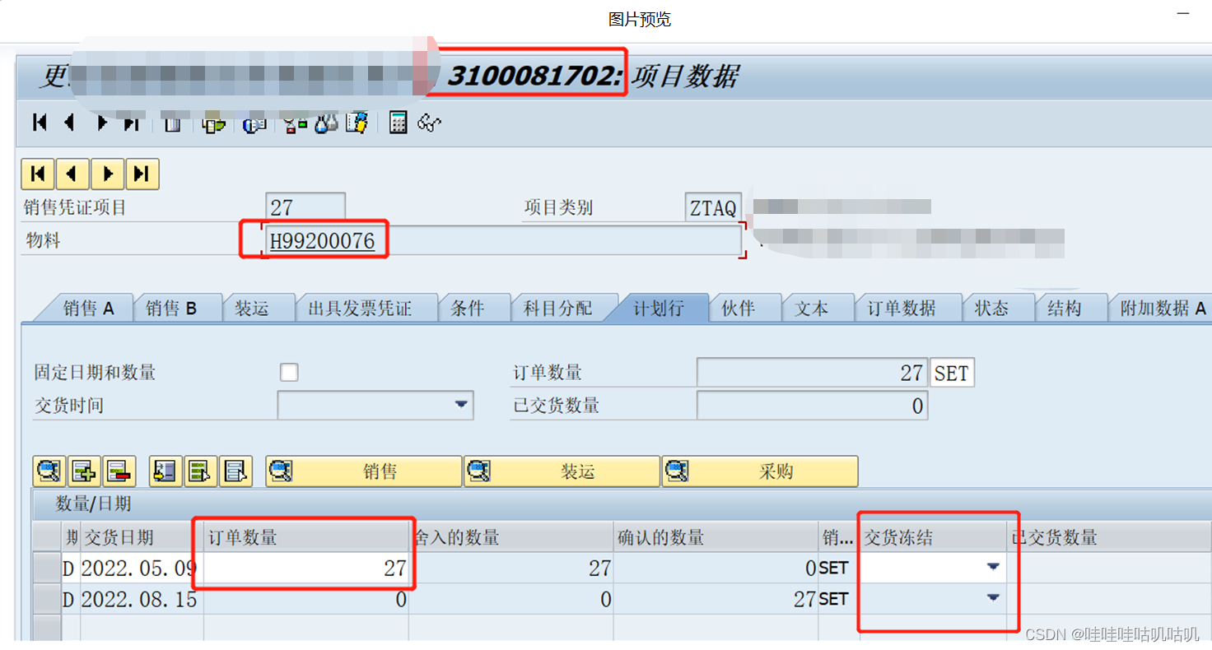Click the hourglass status icon
The image size is (1212, 650).
(295, 123)
